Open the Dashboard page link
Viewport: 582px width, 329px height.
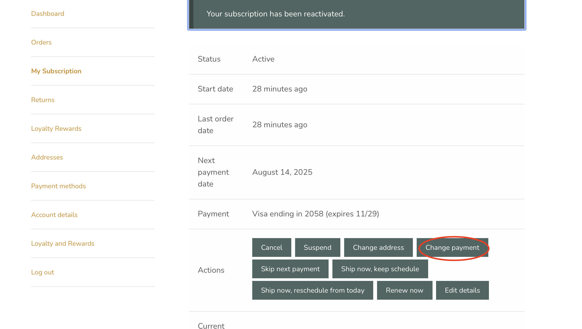click(x=48, y=14)
